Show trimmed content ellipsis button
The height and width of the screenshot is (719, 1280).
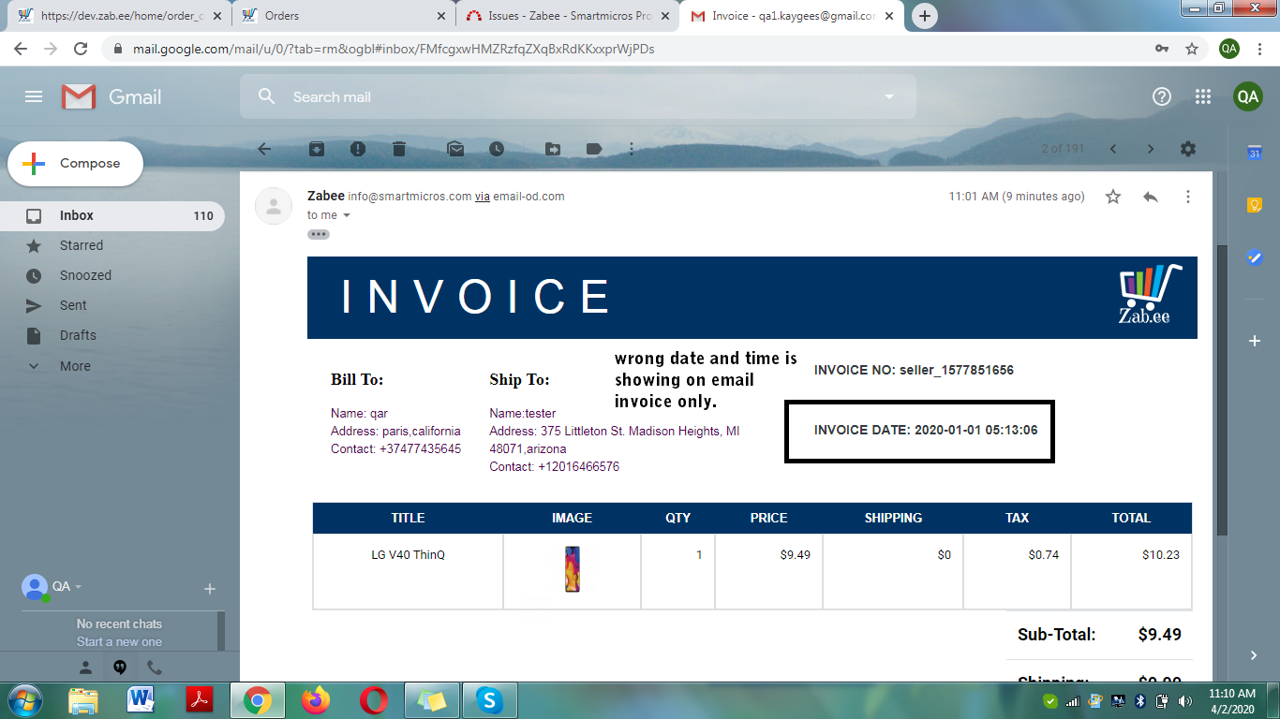(319, 234)
